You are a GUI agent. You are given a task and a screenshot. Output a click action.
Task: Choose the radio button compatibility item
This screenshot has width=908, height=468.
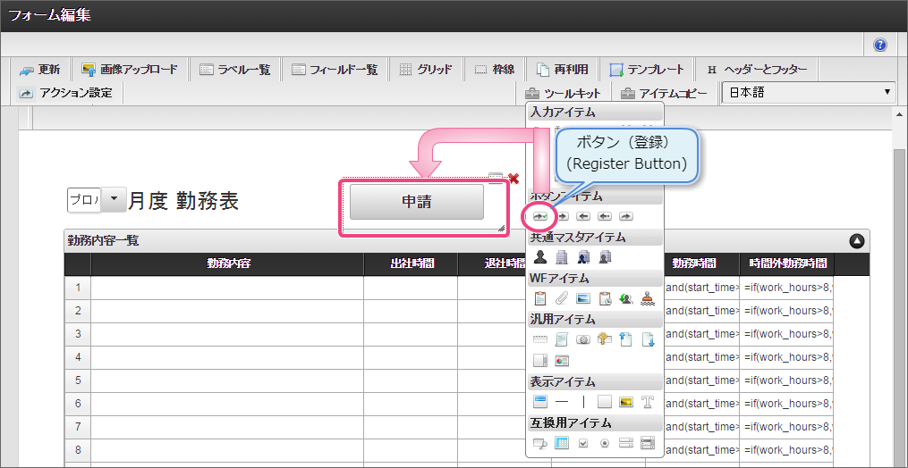point(605,443)
